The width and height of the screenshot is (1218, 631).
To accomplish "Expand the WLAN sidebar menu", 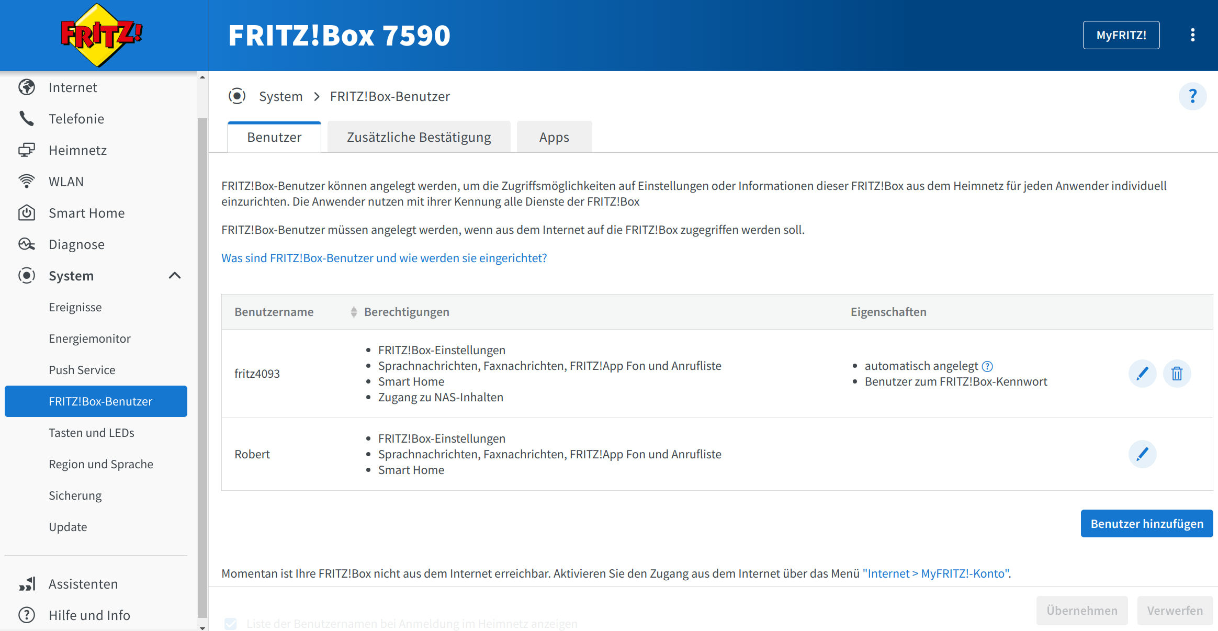I will coord(66,182).
